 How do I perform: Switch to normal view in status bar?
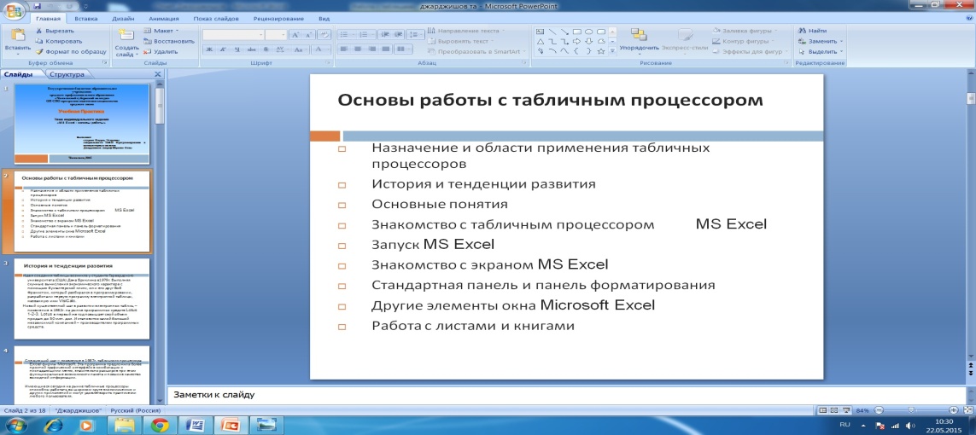coord(823,410)
